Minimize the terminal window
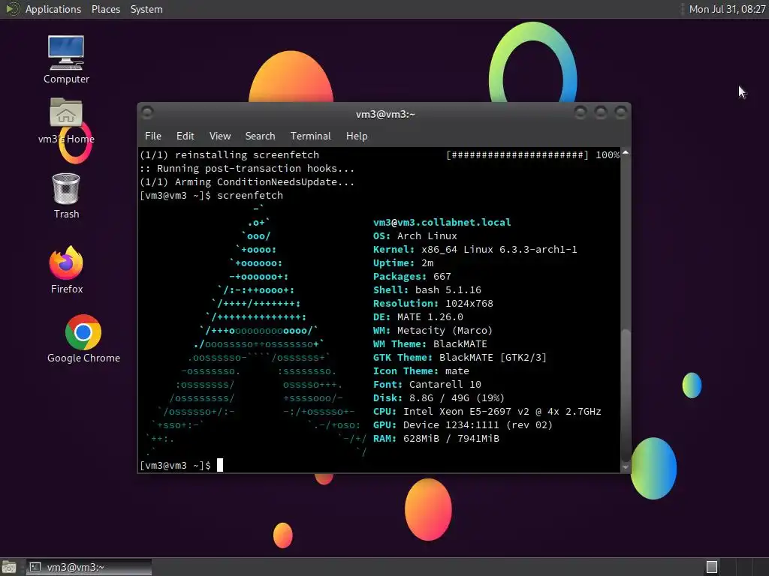This screenshot has width=769, height=576. tap(581, 113)
